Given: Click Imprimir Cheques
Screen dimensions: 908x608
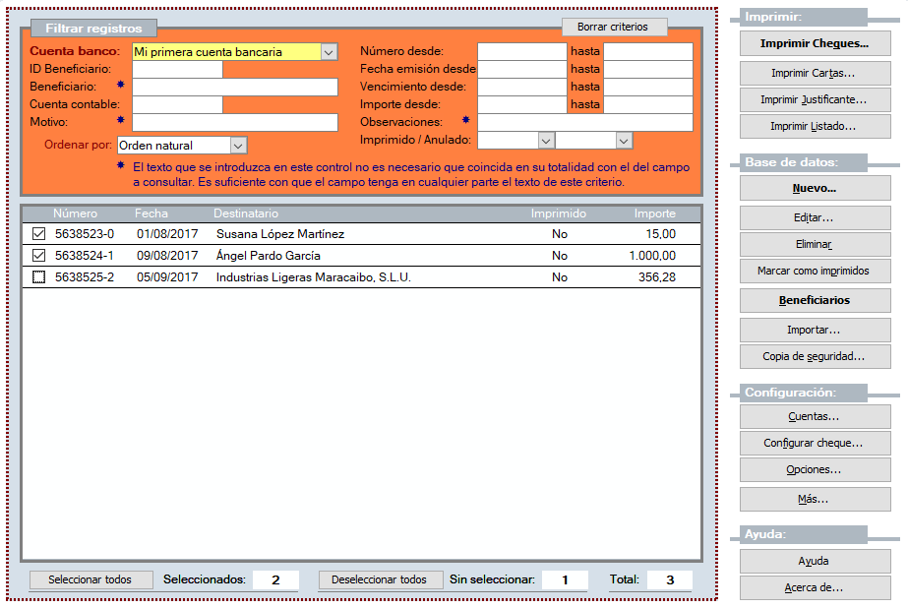Looking at the screenshot, I should [815, 43].
